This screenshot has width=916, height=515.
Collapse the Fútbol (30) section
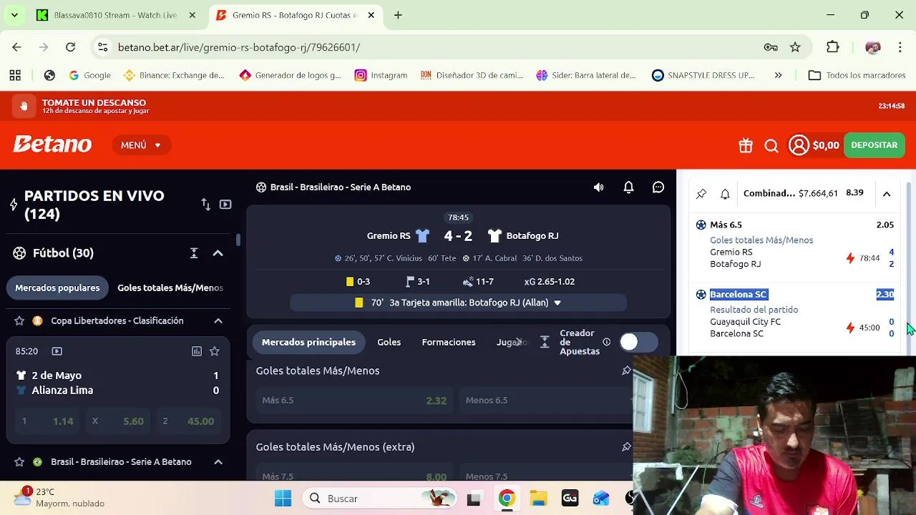click(x=218, y=253)
